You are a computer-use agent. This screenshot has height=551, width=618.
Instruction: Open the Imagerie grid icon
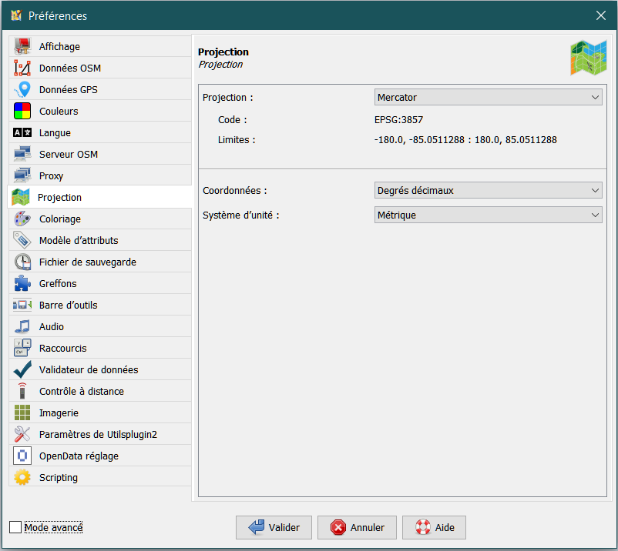click(22, 412)
